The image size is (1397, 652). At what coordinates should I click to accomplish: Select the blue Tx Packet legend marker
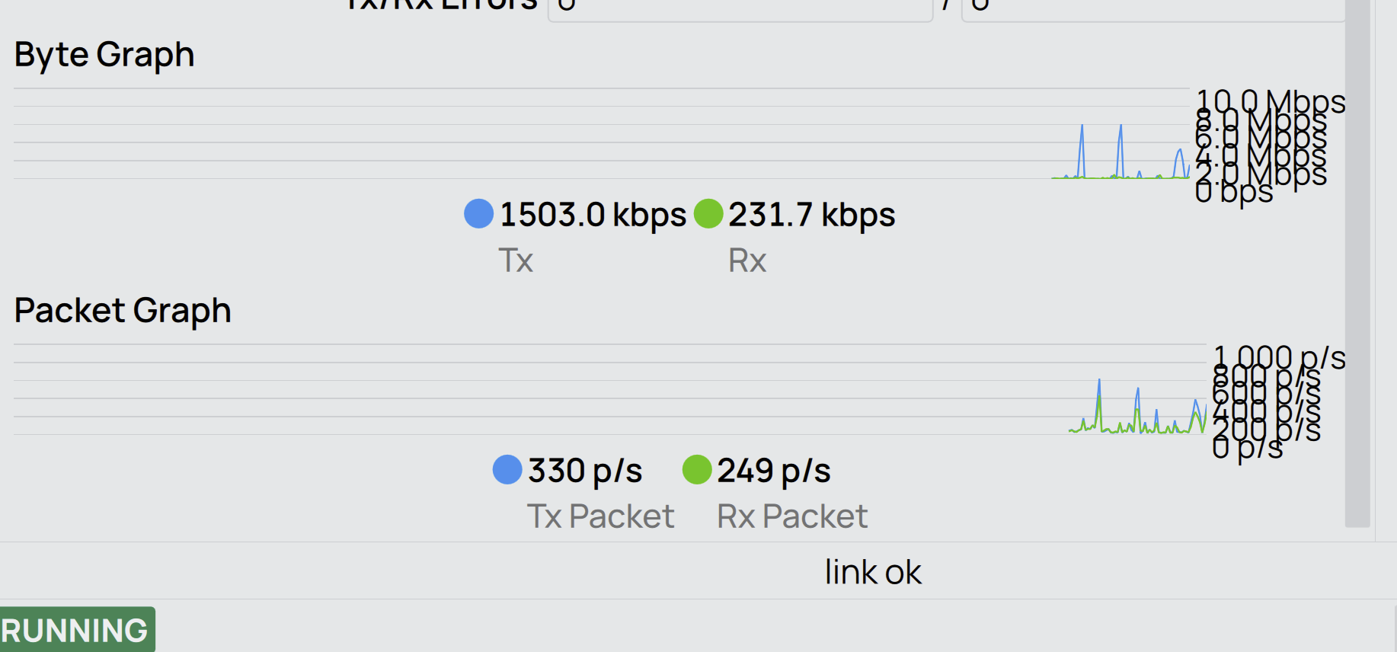click(x=507, y=470)
